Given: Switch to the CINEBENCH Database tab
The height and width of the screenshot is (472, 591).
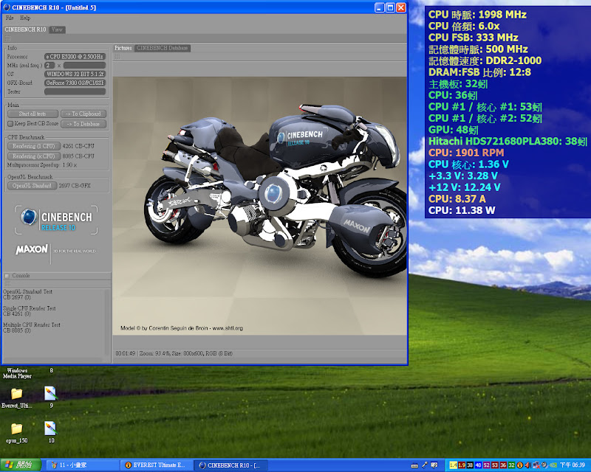Looking at the screenshot, I should click(x=163, y=48).
